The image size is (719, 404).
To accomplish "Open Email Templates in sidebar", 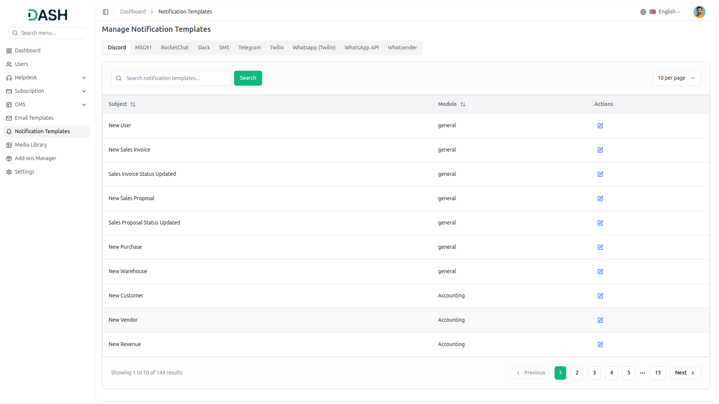I will 34,118.
